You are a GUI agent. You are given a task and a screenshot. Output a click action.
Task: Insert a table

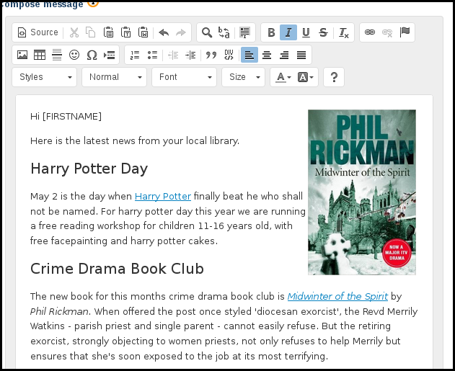tap(40, 55)
